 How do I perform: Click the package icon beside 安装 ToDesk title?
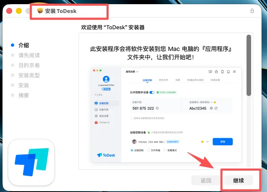click(x=40, y=11)
